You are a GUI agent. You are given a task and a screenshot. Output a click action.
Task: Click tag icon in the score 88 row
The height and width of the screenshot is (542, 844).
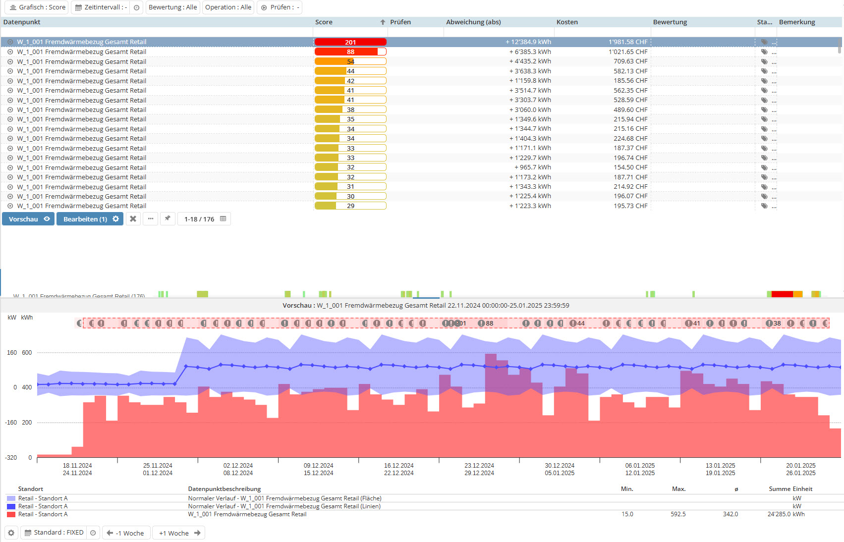point(764,52)
